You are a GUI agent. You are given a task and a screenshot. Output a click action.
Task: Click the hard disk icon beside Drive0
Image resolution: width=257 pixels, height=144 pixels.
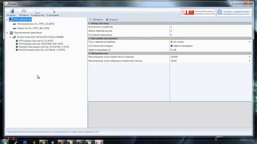coord(14,37)
